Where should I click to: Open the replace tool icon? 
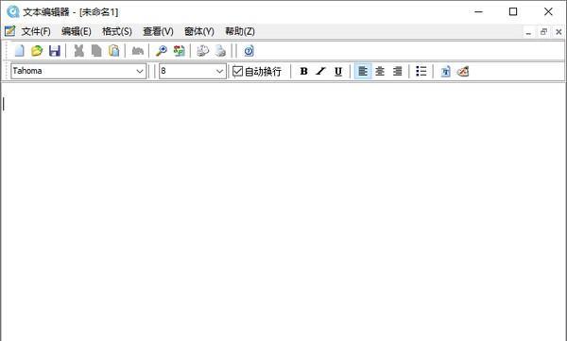click(179, 51)
